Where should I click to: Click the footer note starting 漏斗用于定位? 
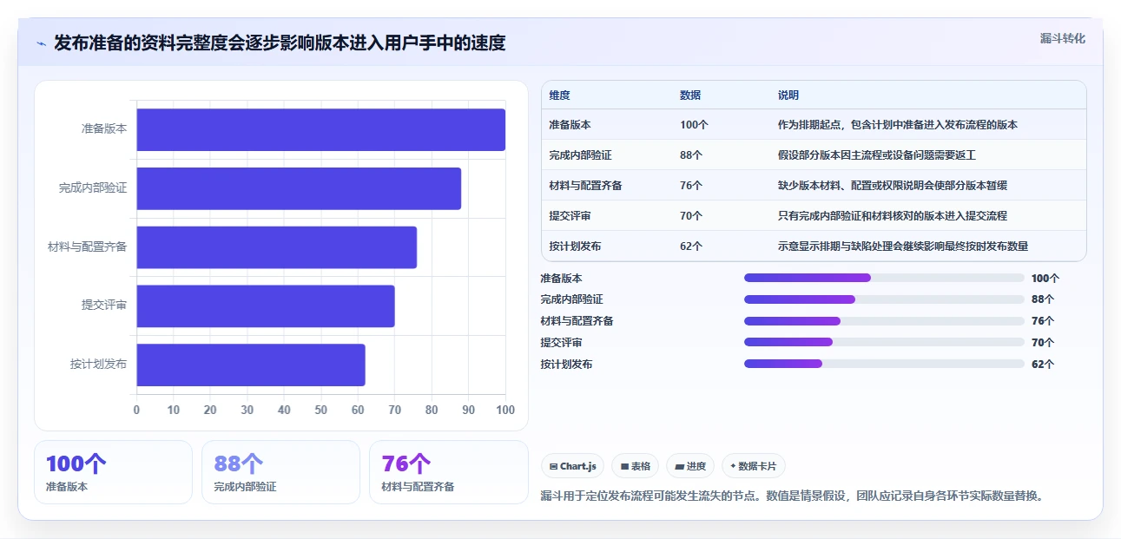point(792,496)
